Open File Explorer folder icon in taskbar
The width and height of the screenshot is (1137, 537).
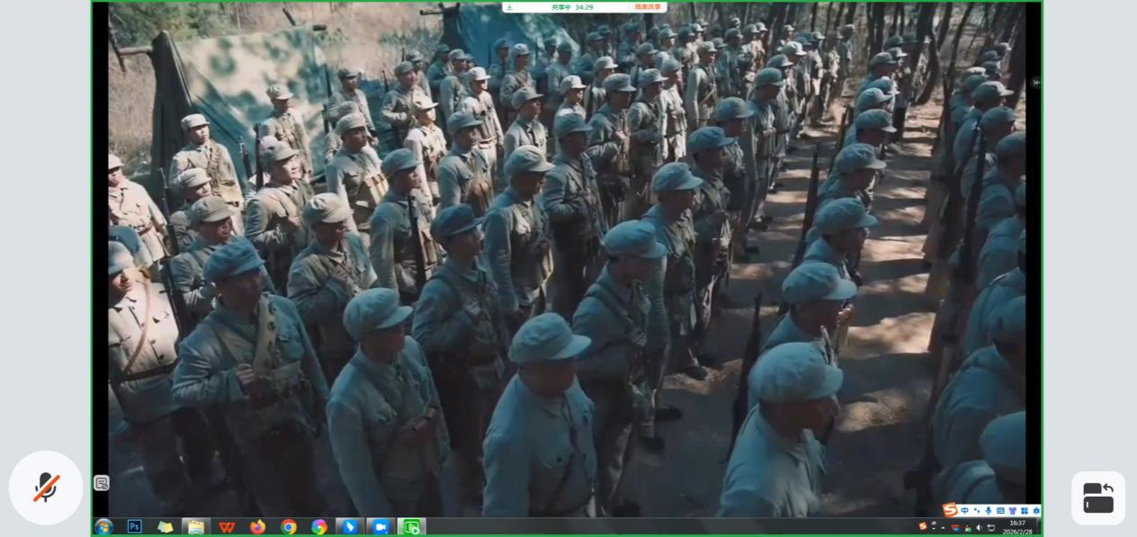point(195,527)
